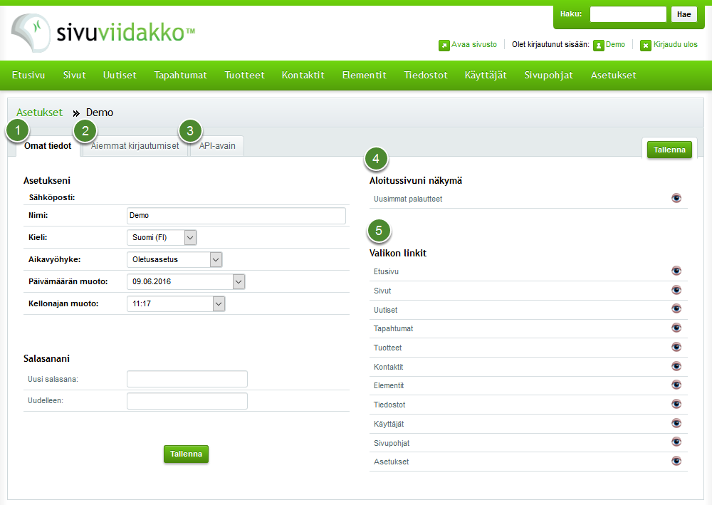The width and height of the screenshot is (712, 505).
Task: Toggle visibility of Uusimmat palautteet
Action: (x=676, y=198)
